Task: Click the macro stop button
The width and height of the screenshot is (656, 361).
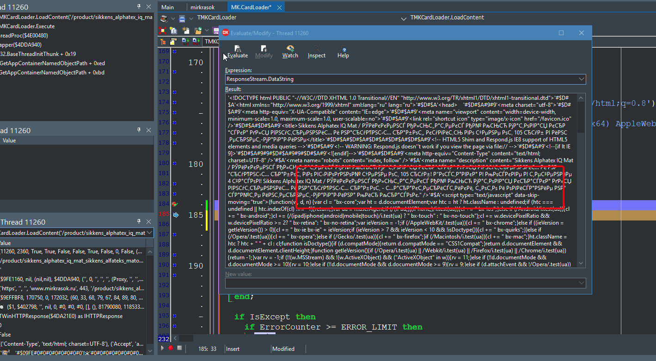Action: tap(179, 348)
